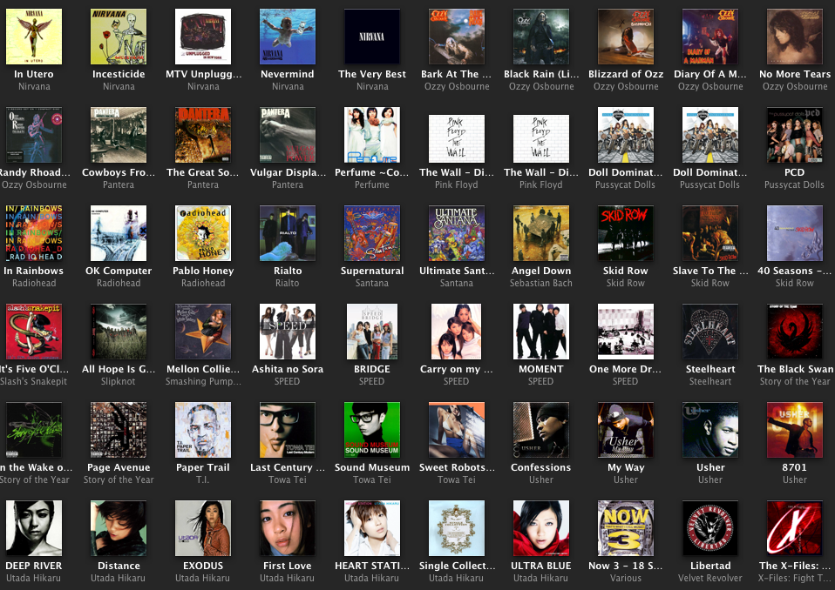Click the Randy Rhoads Tribute album cover
This screenshot has height=590, width=835.
pyautogui.click(x=34, y=135)
